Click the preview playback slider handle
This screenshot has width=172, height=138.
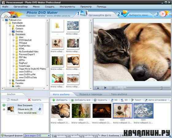coord(161,88)
